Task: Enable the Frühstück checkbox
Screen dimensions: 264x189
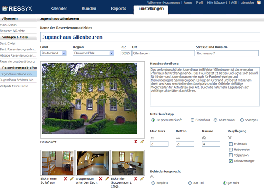Action: [x=231, y=144]
